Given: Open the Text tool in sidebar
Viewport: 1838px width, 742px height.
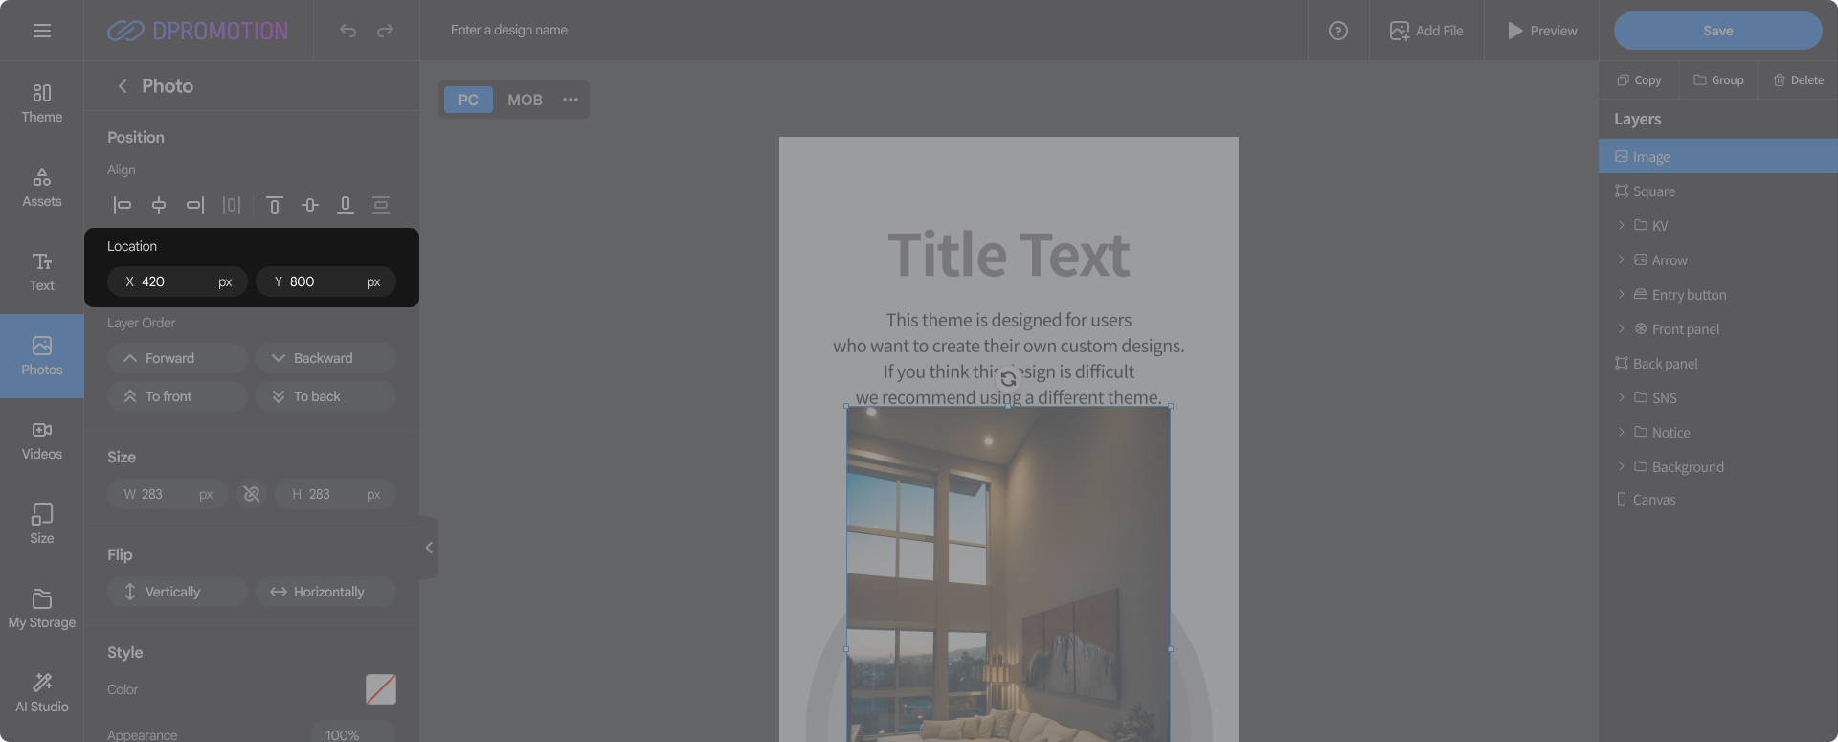Looking at the screenshot, I should [42, 272].
